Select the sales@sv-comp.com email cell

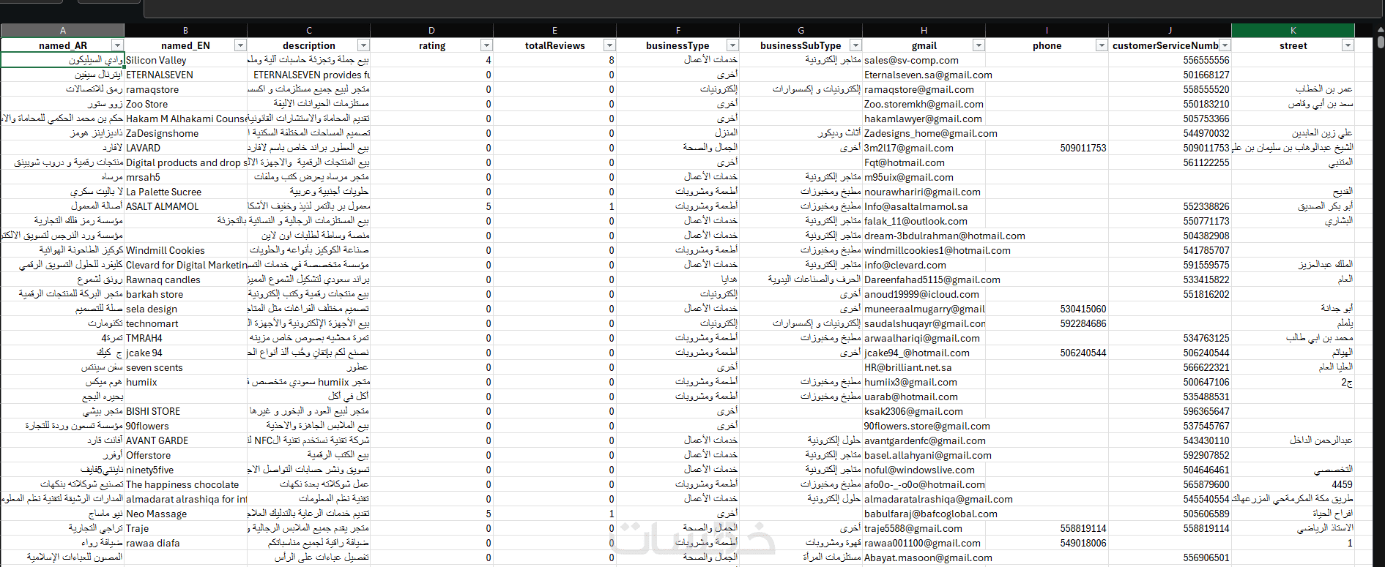pyautogui.click(x=924, y=60)
